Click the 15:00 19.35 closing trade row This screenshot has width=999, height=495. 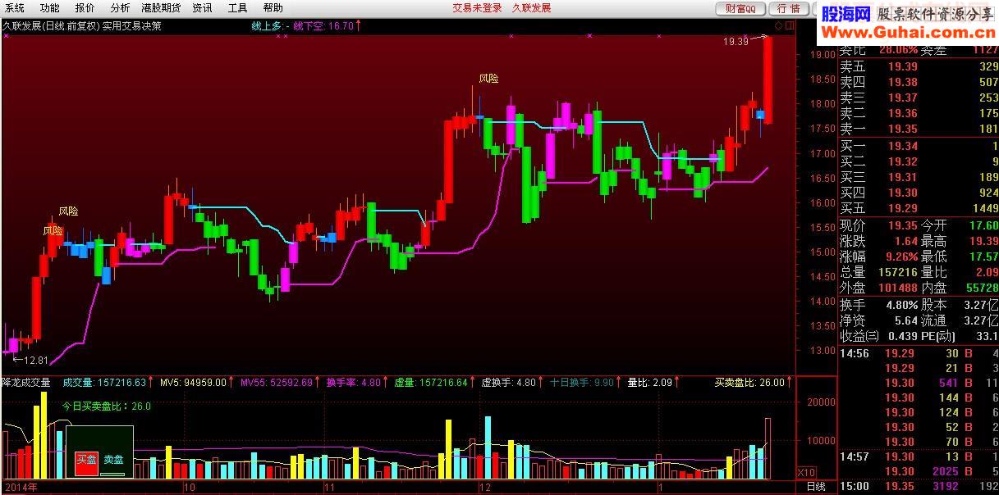(x=919, y=486)
